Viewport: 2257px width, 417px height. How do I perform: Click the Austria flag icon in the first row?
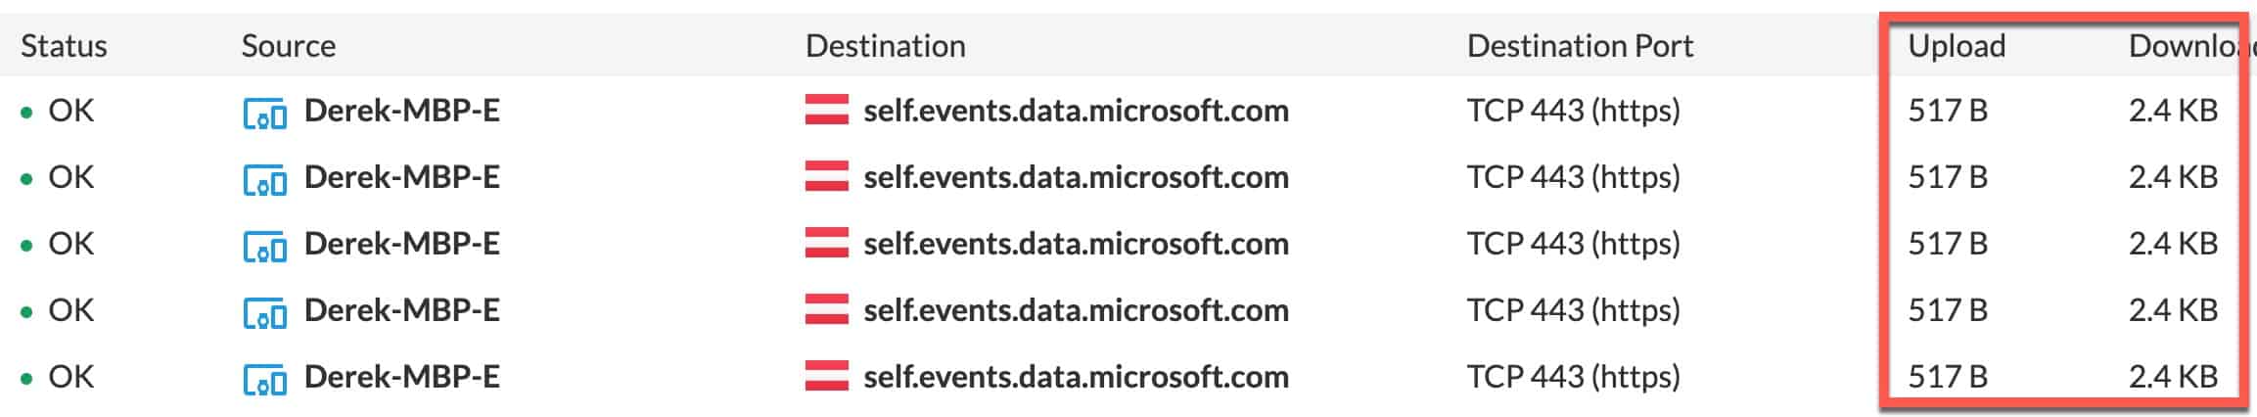(827, 110)
